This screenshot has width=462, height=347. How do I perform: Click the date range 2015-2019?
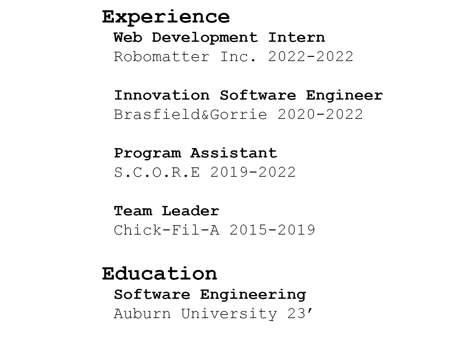point(273,230)
